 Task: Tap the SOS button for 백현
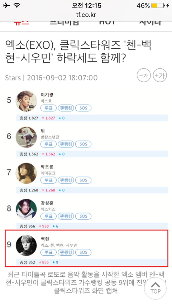[x=83, y=252]
